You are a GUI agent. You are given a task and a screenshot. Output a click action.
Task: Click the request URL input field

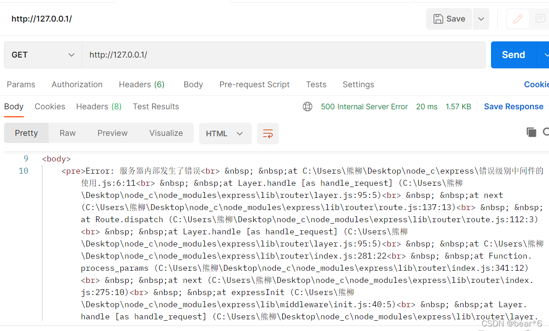tap(284, 55)
